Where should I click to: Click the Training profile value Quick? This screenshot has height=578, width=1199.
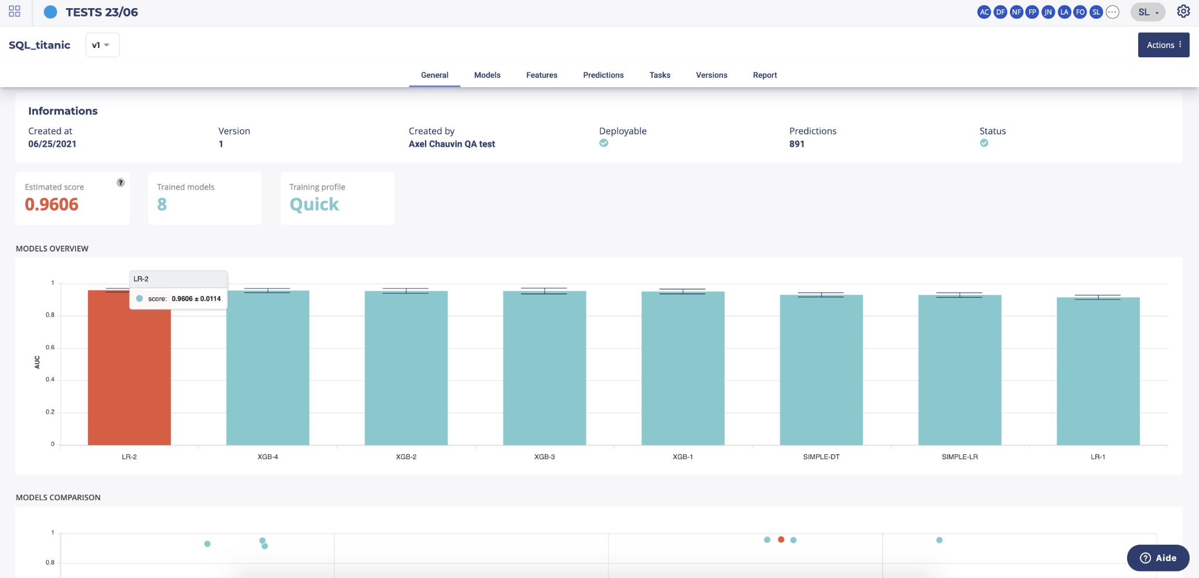pyautogui.click(x=314, y=204)
